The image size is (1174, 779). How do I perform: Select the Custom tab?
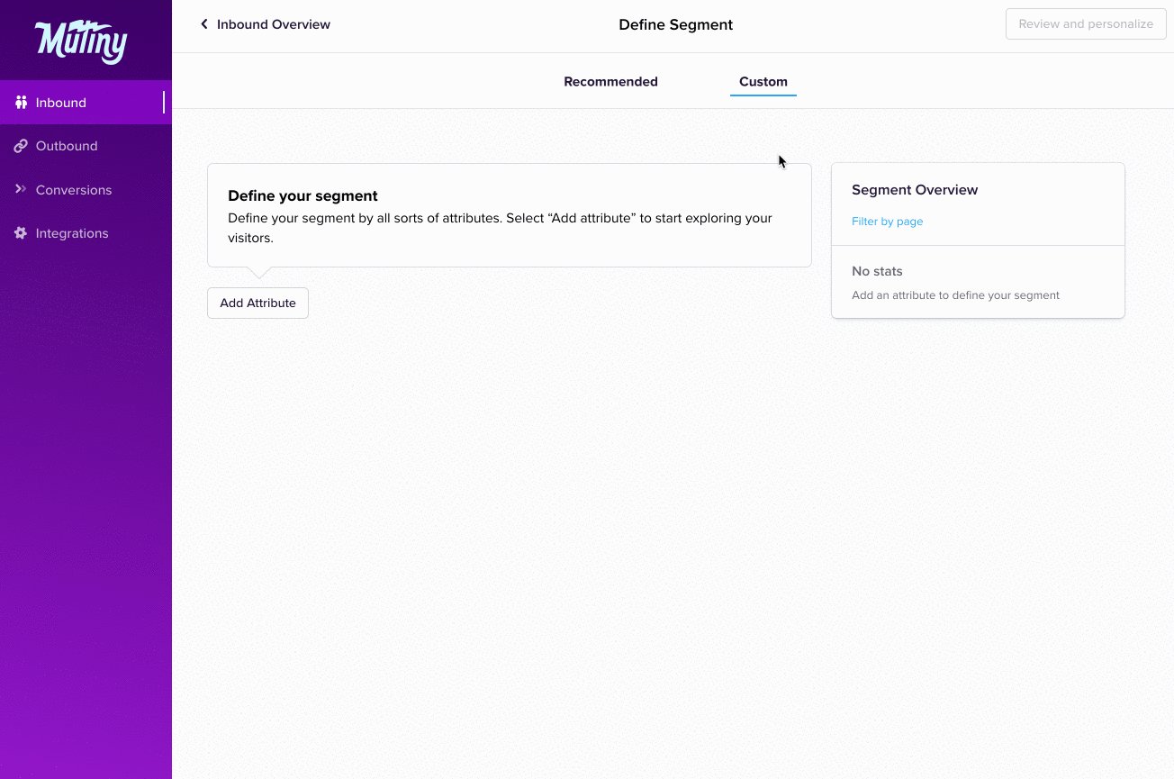click(x=763, y=82)
